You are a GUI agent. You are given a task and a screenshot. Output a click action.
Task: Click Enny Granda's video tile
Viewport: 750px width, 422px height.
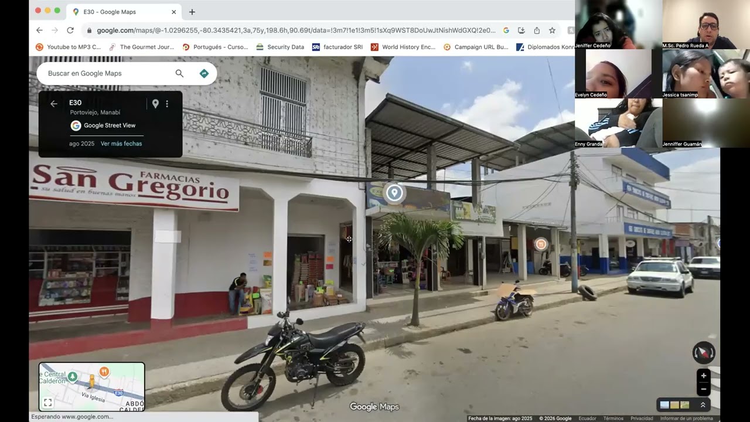(x=618, y=123)
